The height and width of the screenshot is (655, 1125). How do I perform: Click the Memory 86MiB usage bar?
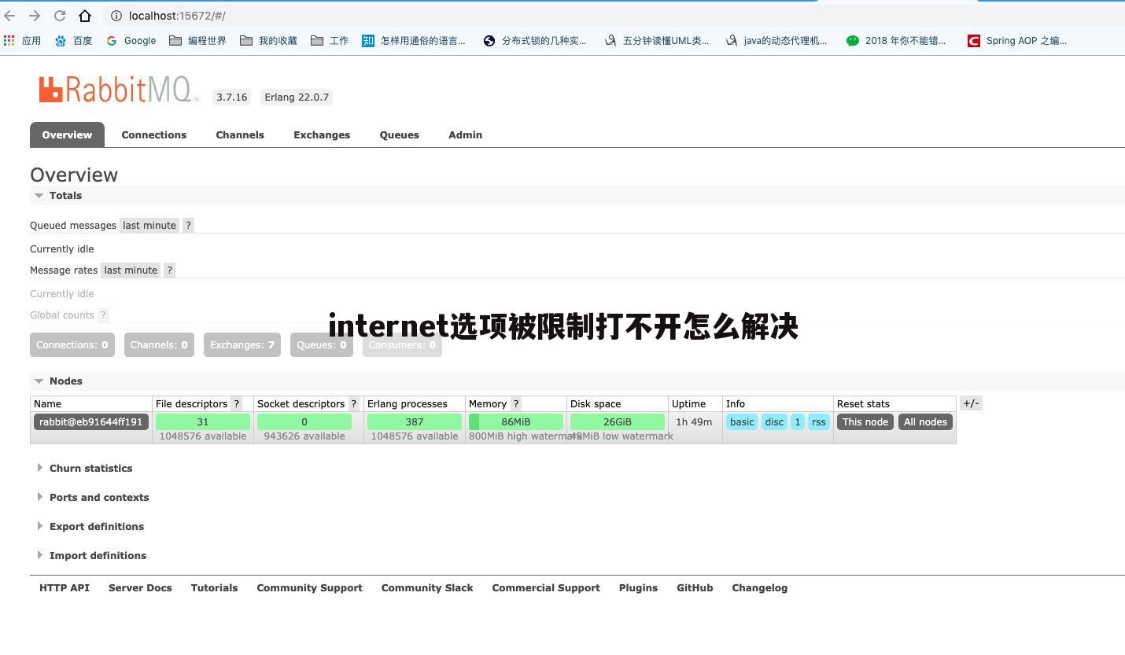pyautogui.click(x=516, y=422)
